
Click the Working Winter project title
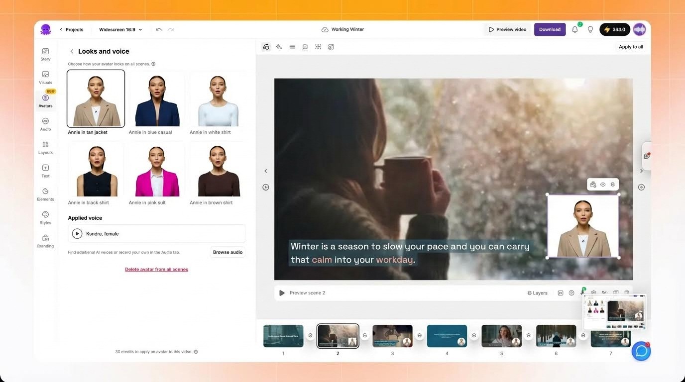(x=347, y=29)
